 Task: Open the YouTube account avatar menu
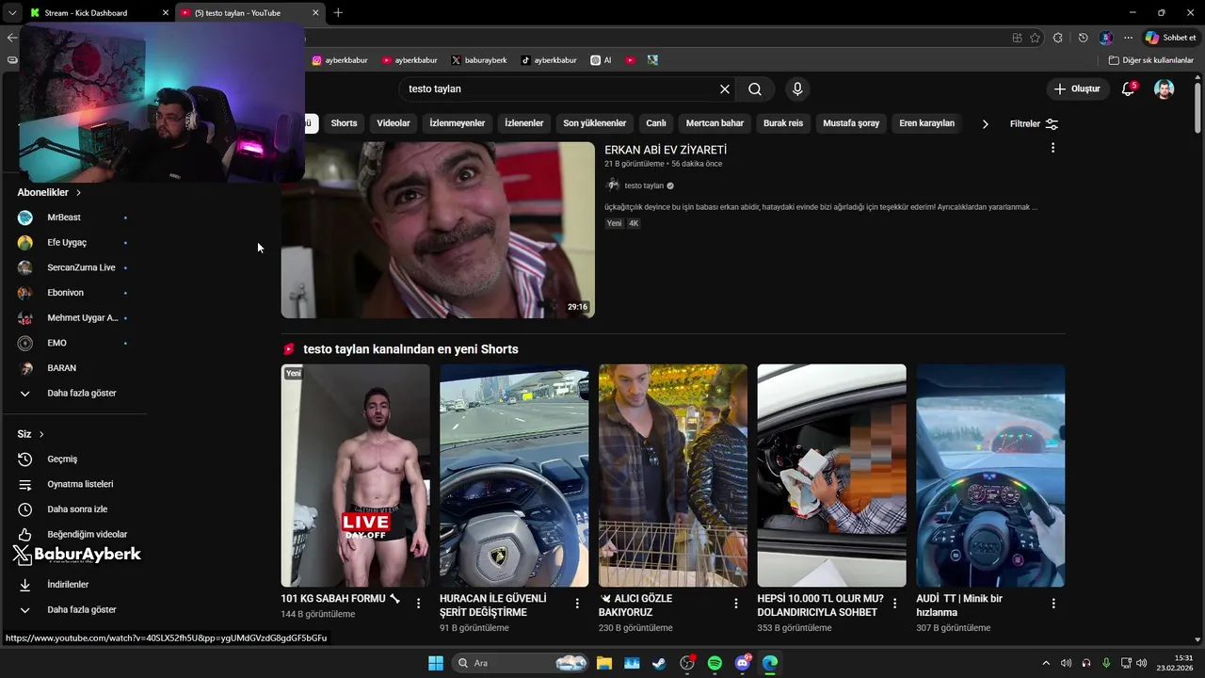click(x=1165, y=89)
